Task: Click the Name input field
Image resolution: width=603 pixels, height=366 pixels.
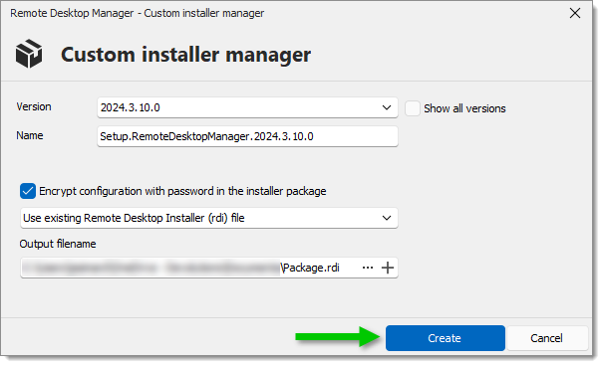Action: coord(247,136)
